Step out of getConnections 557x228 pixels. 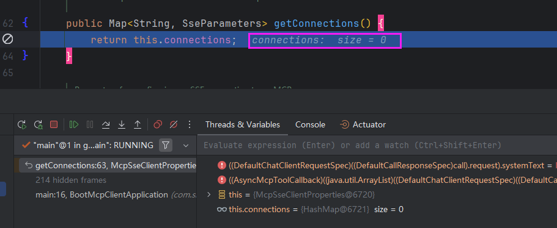(x=138, y=124)
